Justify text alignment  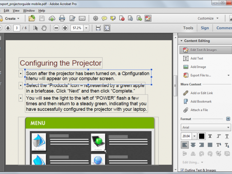tap(210, 145)
